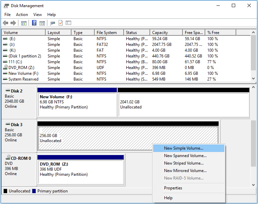258x204 pixels.
Task: Click the Disk Management title bar icon
Action: (6, 6)
